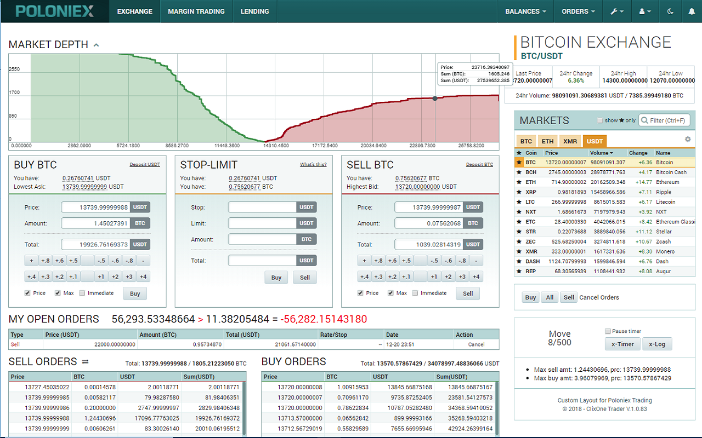702x438 pixels.
Task: Switch to ETH markets tab
Action: point(548,141)
